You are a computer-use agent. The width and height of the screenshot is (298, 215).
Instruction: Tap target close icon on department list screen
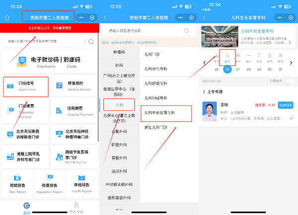(191, 18)
